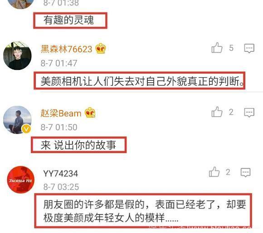Tap the crown badge next to 赵梁Beam
The height and width of the screenshot is (233, 263).
point(90,113)
